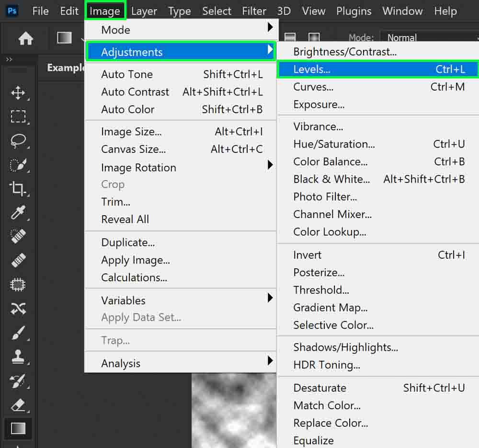
Task: Open the Help menu
Action: coord(445,11)
